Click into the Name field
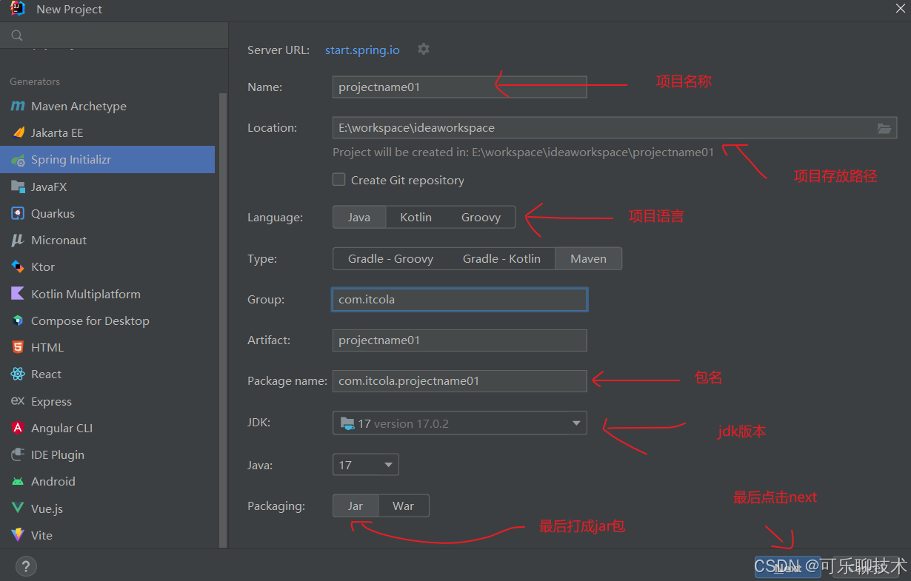Viewport: 911px width, 581px height. (x=459, y=87)
